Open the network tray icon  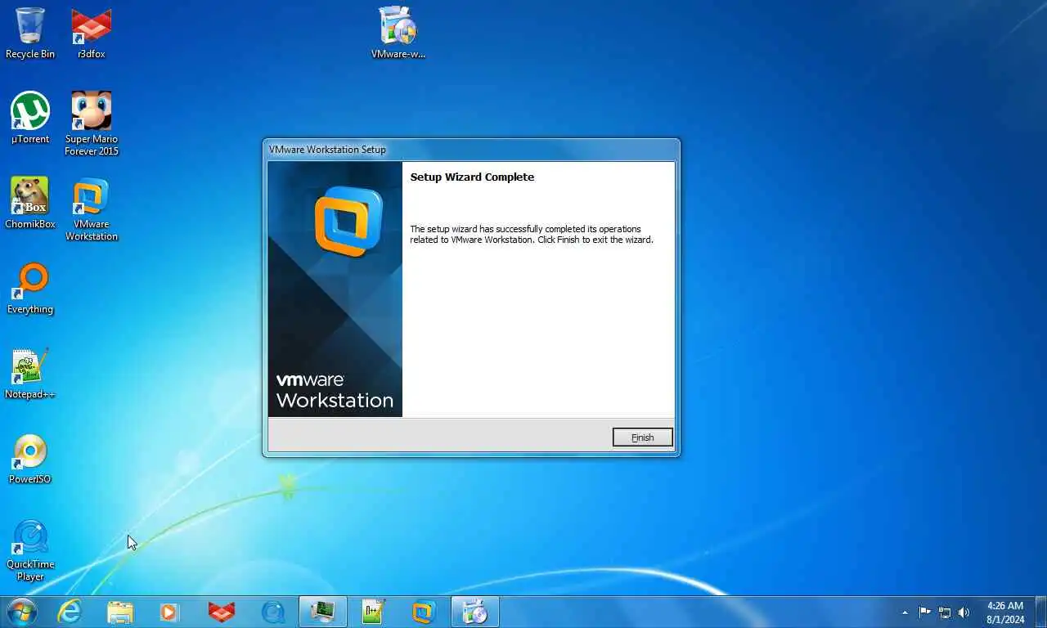click(945, 612)
